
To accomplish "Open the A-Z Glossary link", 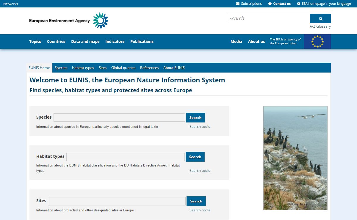I will pyautogui.click(x=320, y=26).
